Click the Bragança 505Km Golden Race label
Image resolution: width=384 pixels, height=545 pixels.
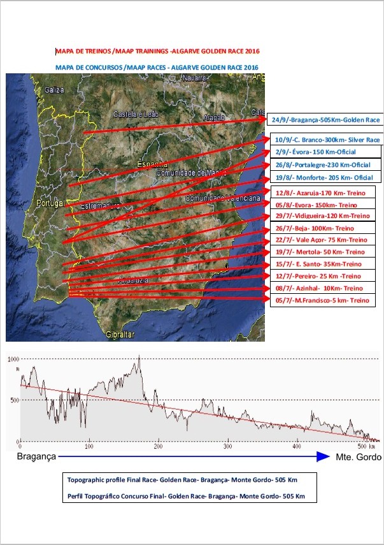pyautogui.click(x=325, y=120)
